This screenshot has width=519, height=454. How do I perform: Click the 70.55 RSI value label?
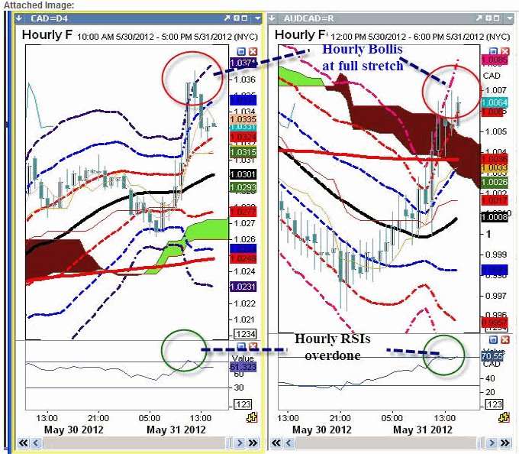pyautogui.click(x=492, y=356)
